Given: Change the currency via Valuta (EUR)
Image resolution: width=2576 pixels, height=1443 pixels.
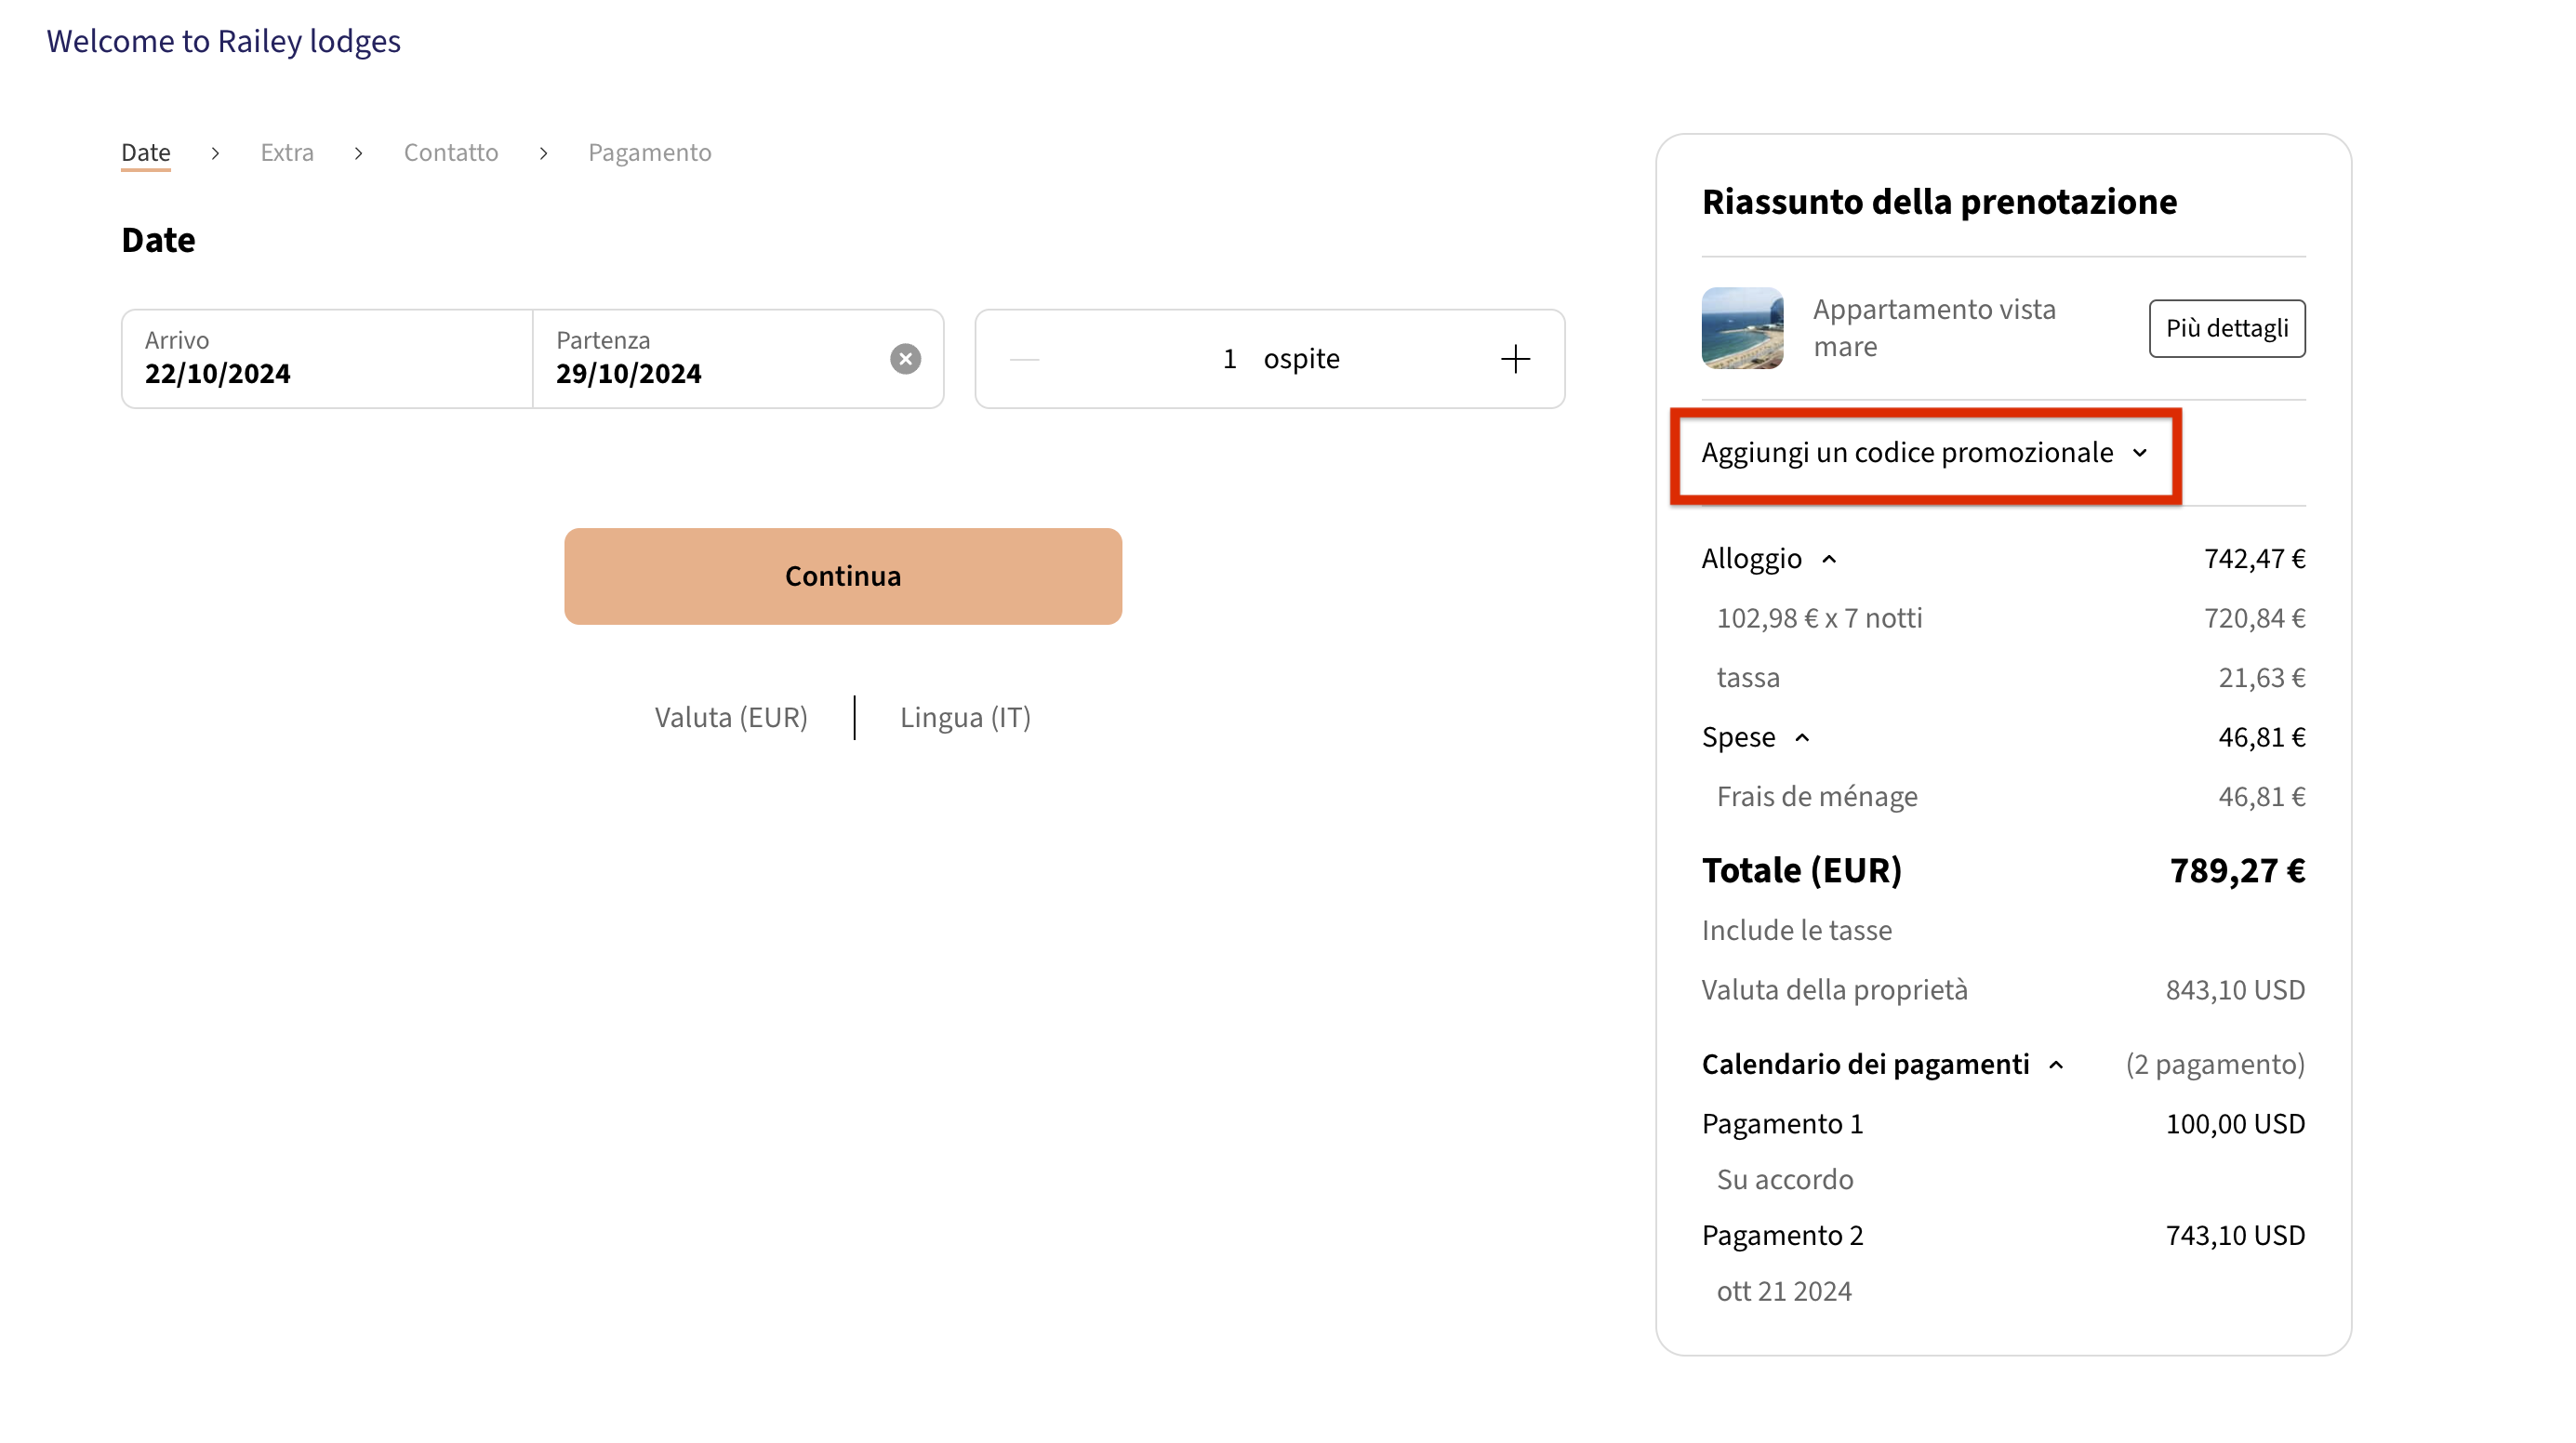Looking at the screenshot, I should pos(731,717).
